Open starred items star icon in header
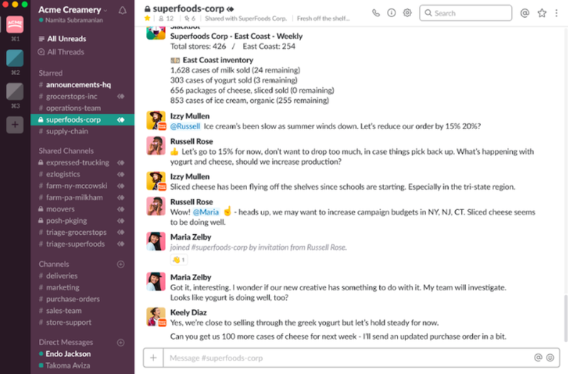Image resolution: width=568 pixels, height=374 pixels. point(542,13)
